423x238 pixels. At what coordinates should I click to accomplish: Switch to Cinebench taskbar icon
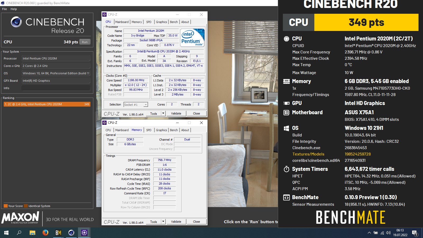point(71,233)
